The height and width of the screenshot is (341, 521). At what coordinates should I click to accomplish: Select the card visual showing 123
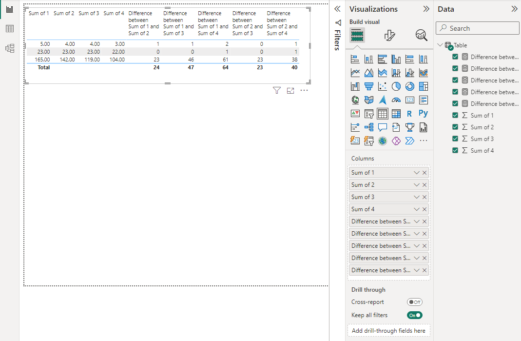coord(410,100)
